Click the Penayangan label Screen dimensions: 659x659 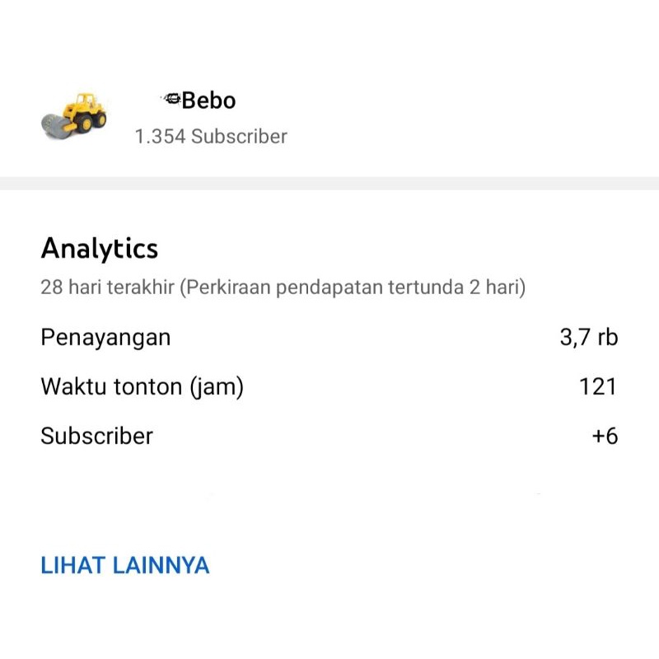(x=105, y=337)
